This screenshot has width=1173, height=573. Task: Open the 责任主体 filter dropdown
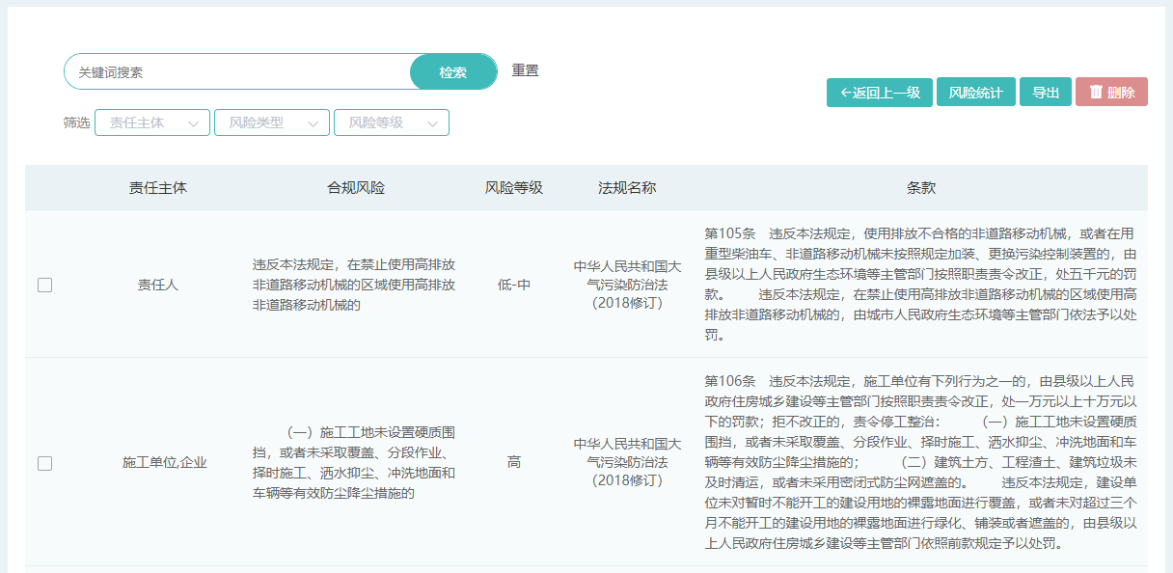[x=152, y=123]
